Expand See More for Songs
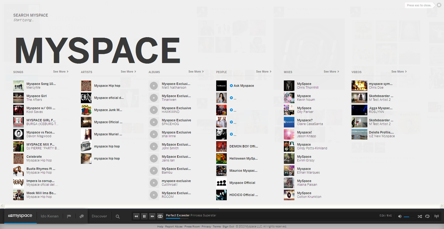 pyautogui.click(x=61, y=71)
